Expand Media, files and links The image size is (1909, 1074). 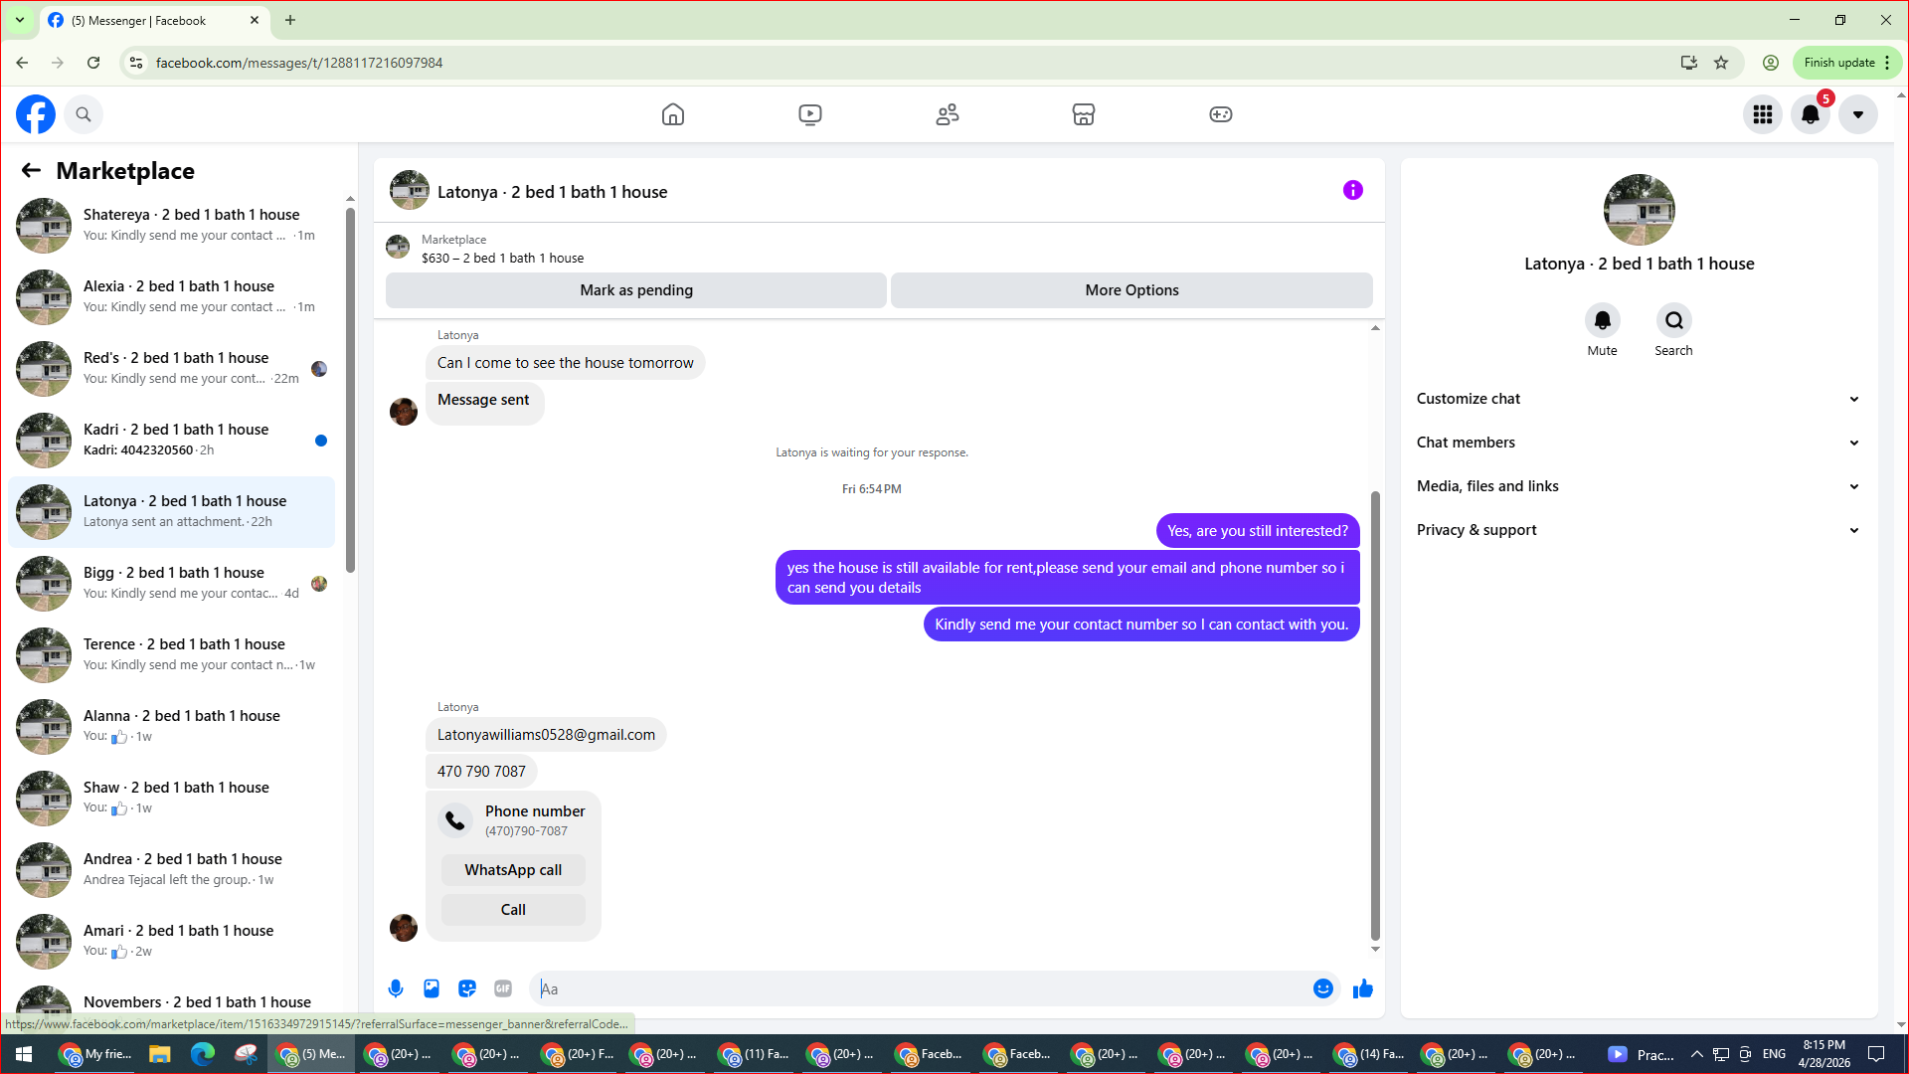(x=1639, y=486)
